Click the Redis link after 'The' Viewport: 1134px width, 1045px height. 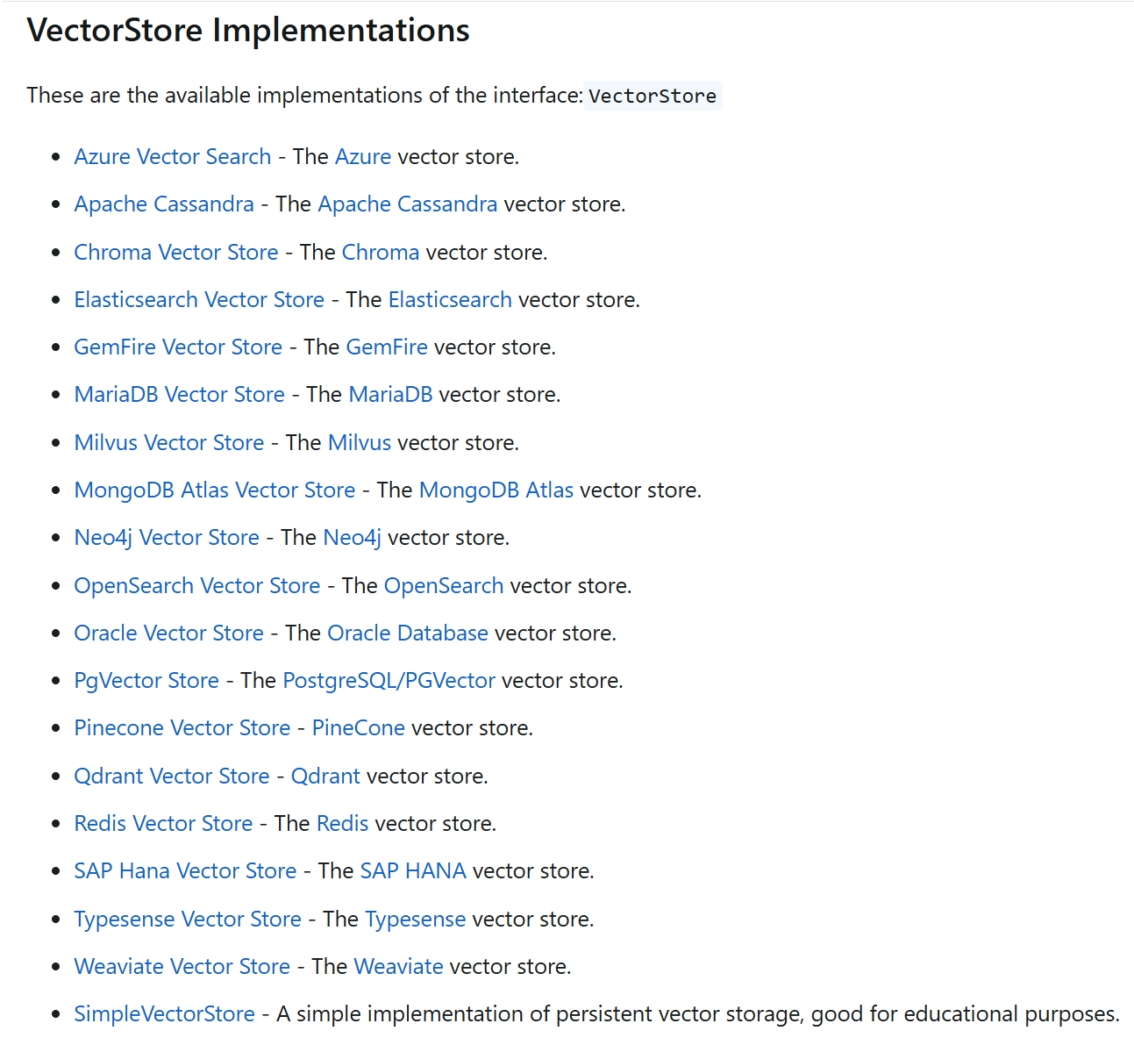coord(343,824)
